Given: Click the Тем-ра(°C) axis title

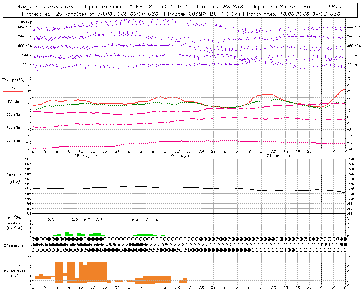Looking at the screenshot, I should point(13,80).
